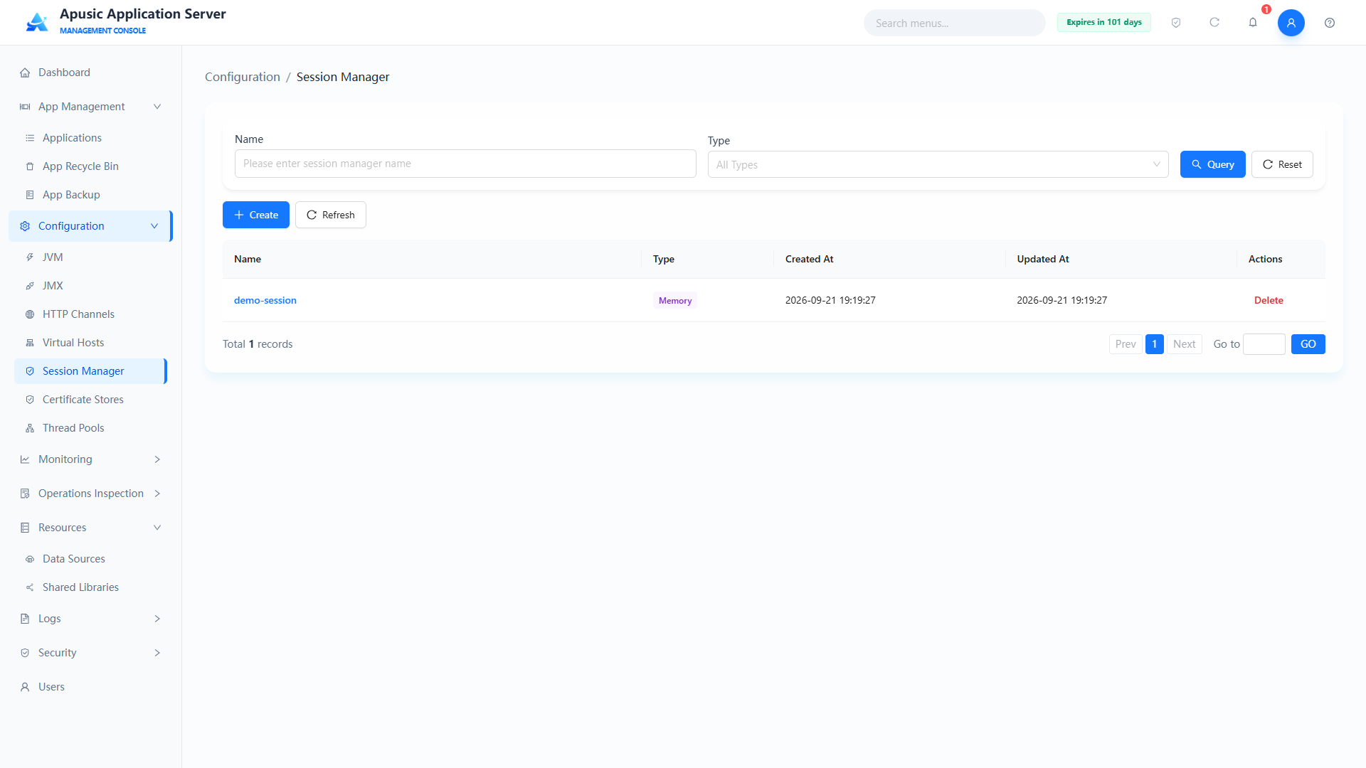Click the JMX plug icon
This screenshot has height=768, width=1366.
point(30,286)
